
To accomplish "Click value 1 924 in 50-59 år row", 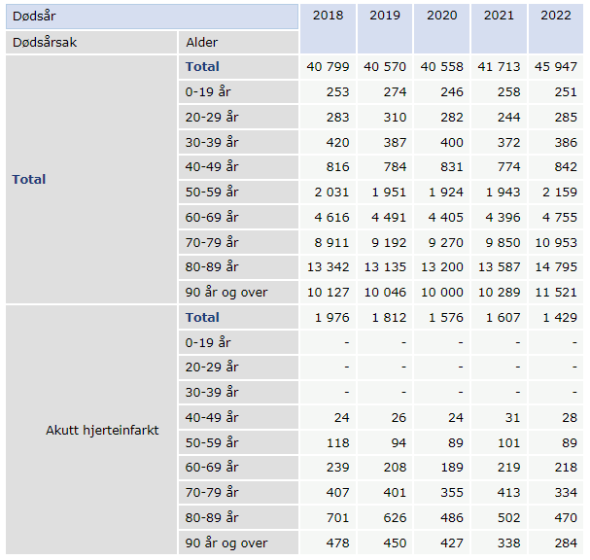I will (x=446, y=192).
